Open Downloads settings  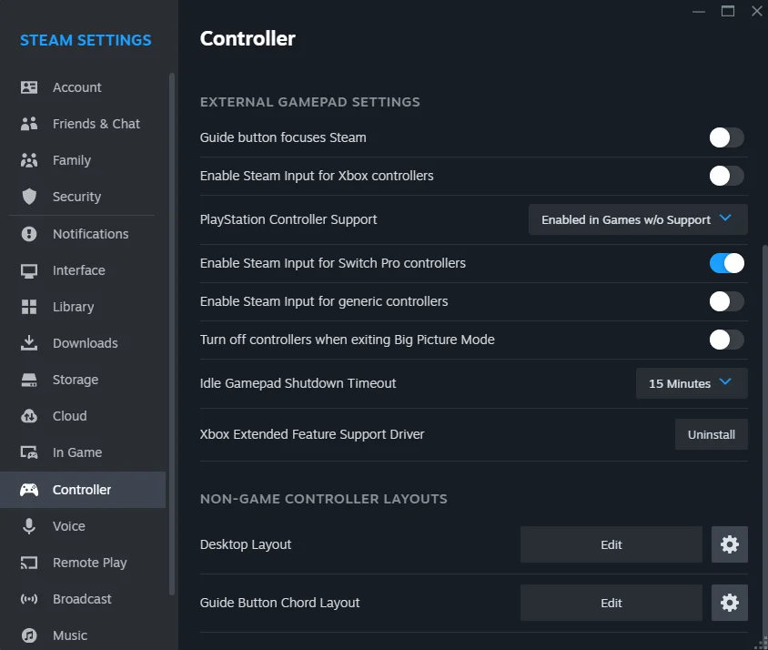pyautogui.click(x=83, y=343)
